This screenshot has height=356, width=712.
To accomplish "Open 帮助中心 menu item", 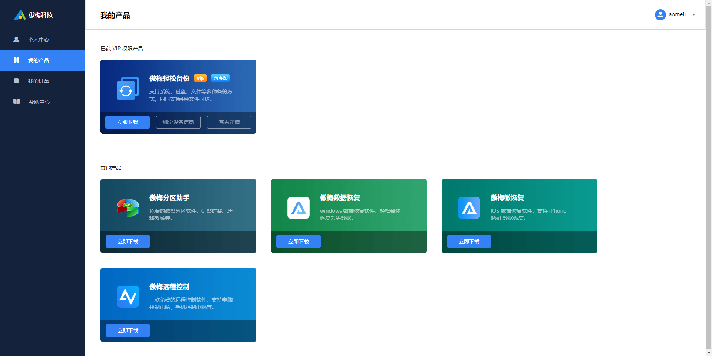I will [43, 102].
